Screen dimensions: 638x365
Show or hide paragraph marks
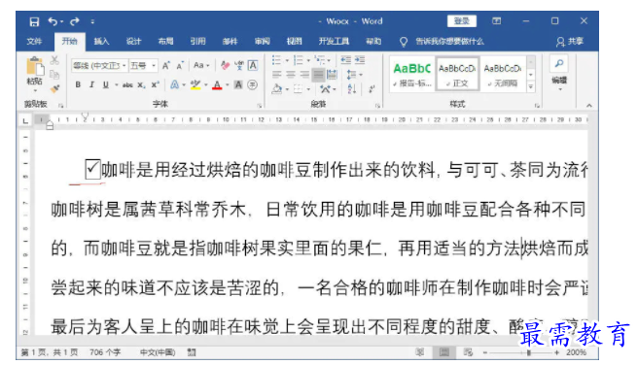372,88
